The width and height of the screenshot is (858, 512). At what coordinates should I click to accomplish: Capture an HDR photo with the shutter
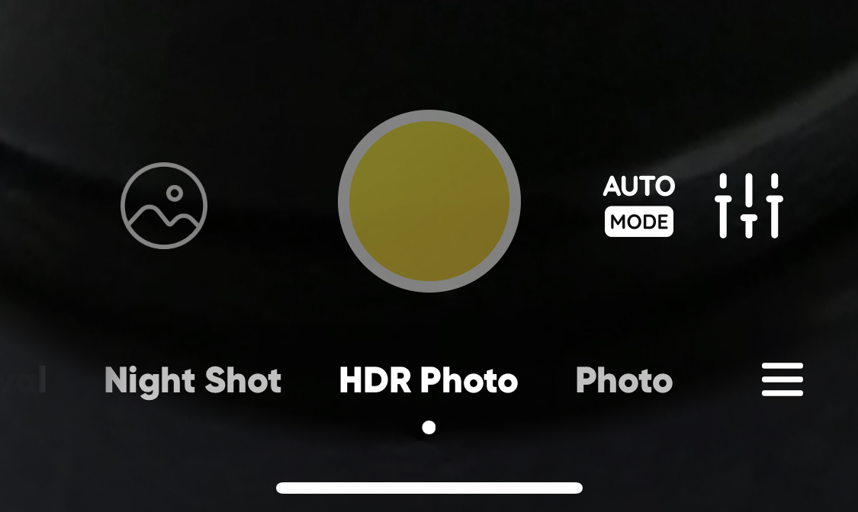(x=429, y=201)
